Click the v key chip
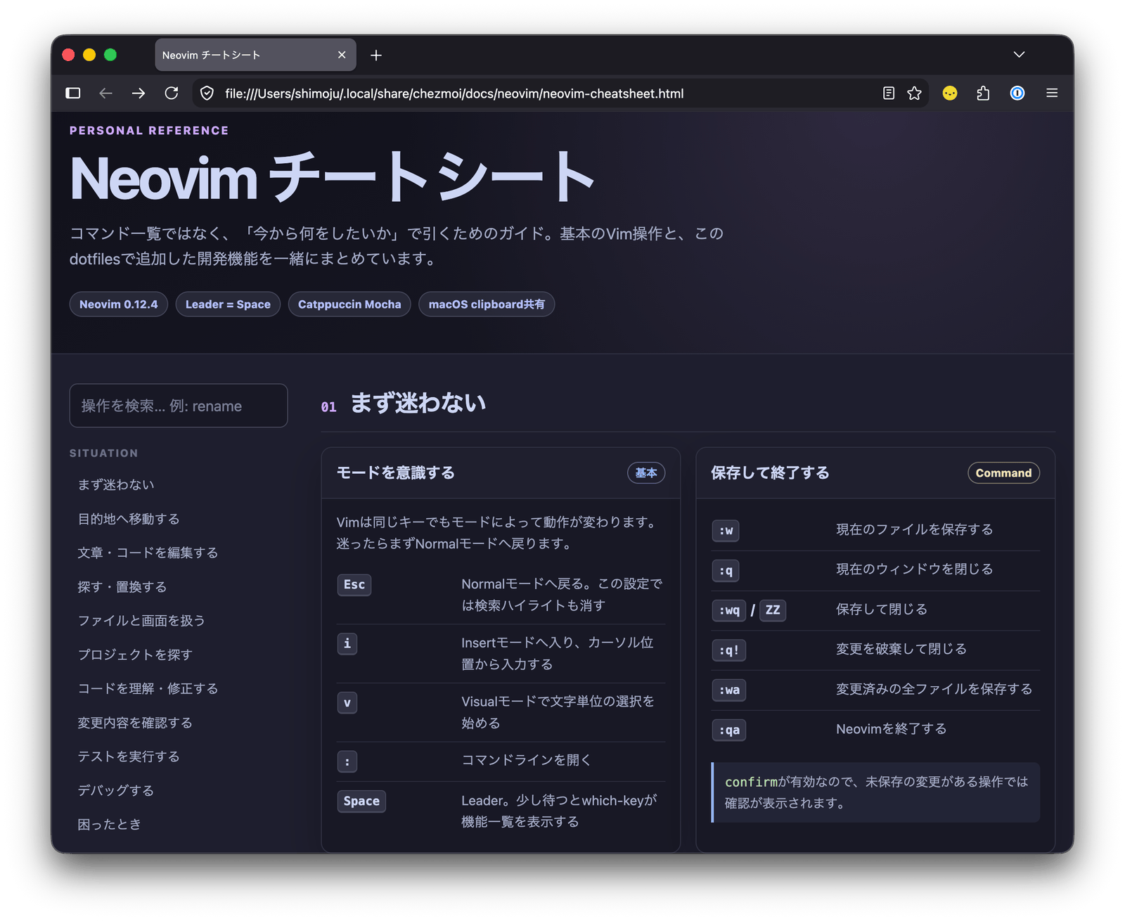1125x921 pixels. pos(347,702)
